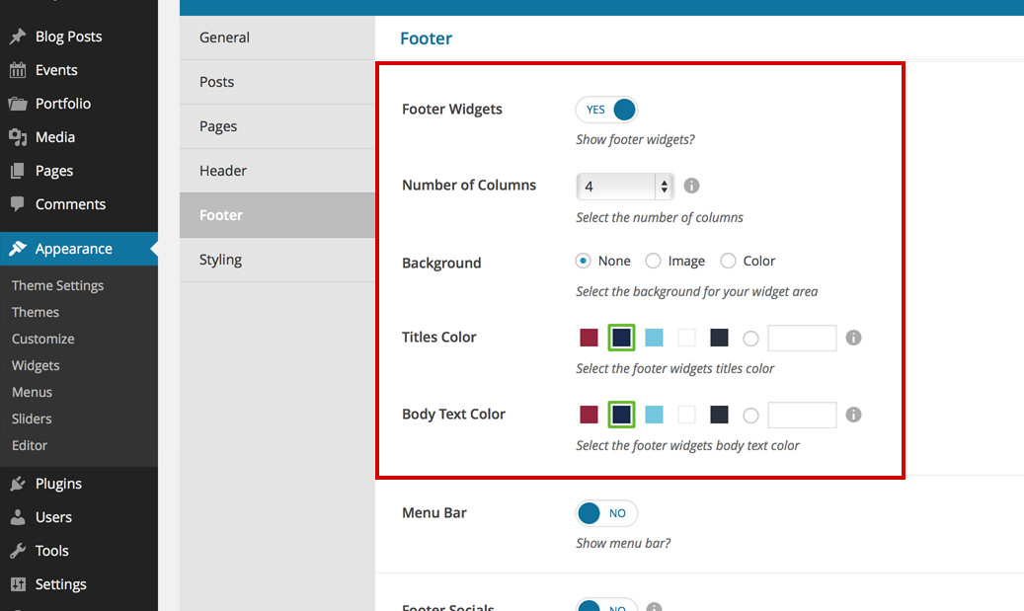
Task: Pick white swatch for Body Text Color
Action: point(686,415)
